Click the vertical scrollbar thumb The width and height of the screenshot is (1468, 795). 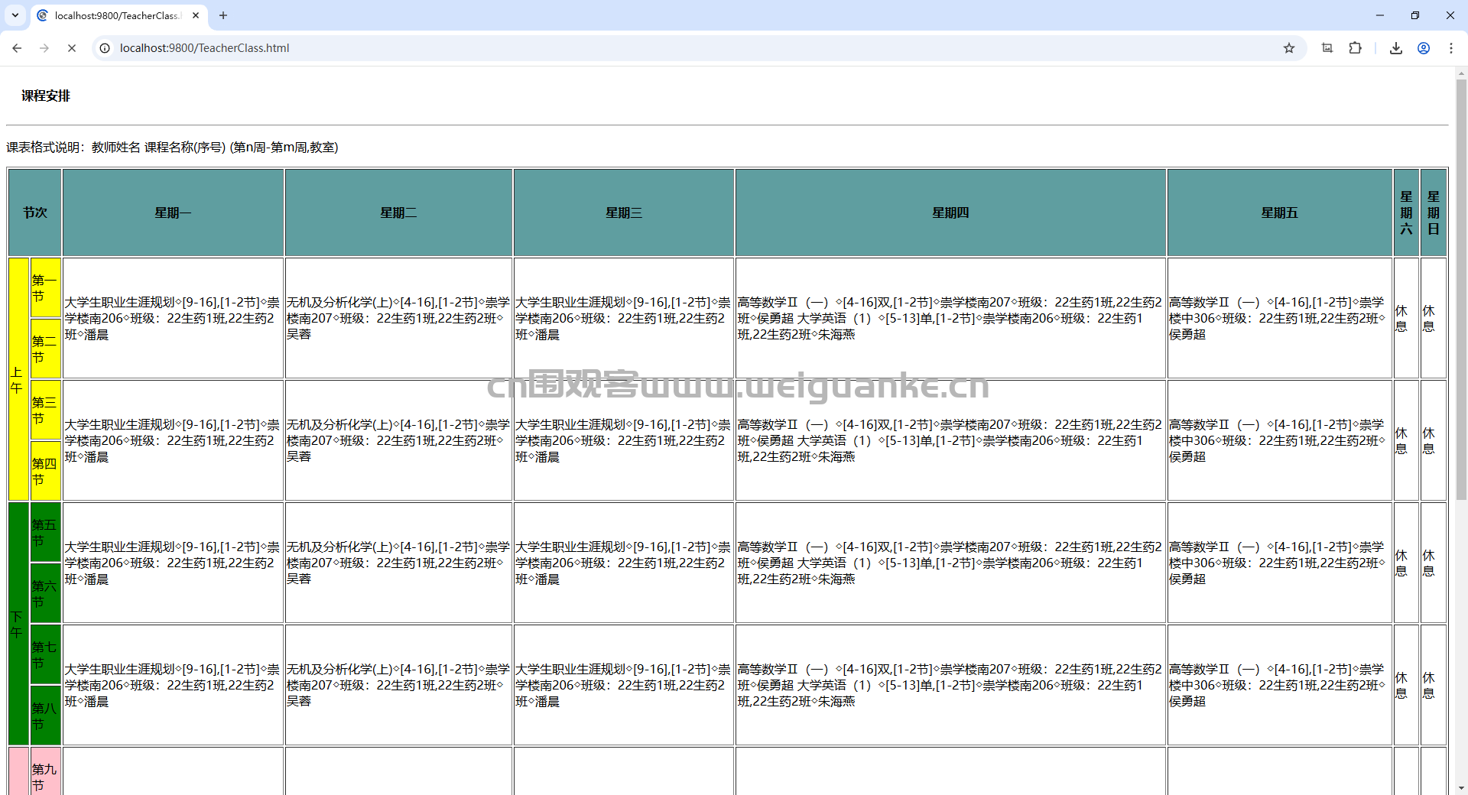pos(1461,289)
